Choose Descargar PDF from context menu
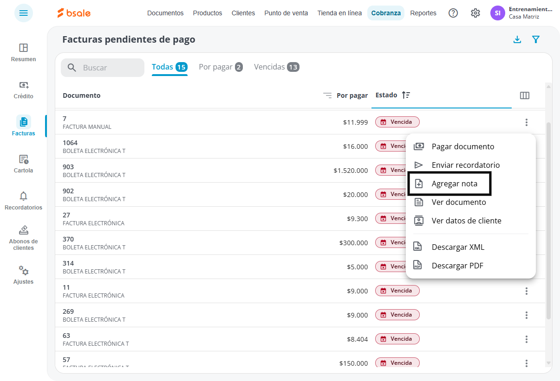Viewport: 560px width, 381px height. pos(471,266)
